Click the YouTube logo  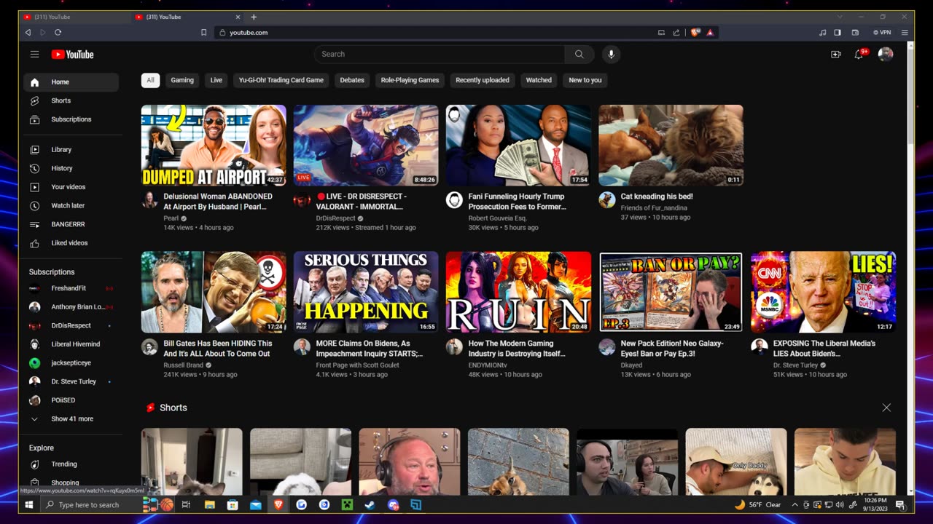(72, 55)
